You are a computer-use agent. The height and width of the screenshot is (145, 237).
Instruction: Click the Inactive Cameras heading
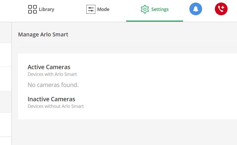click(x=51, y=99)
